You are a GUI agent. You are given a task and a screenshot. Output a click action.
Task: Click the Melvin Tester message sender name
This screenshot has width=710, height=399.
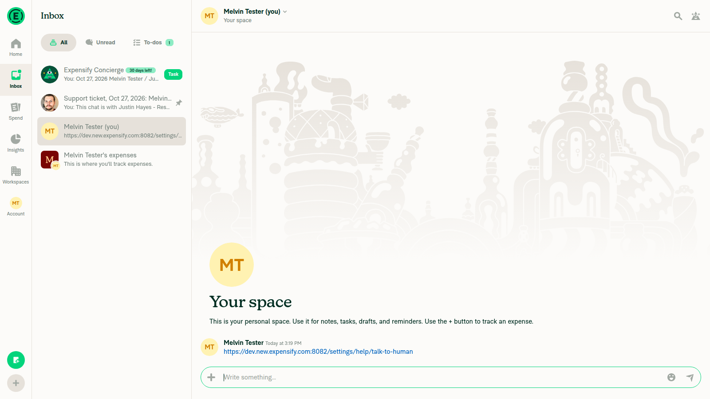[x=244, y=343]
